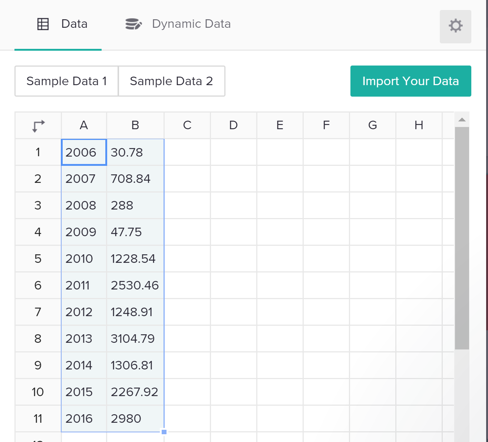
Task: Select column H header
Action: point(419,125)
